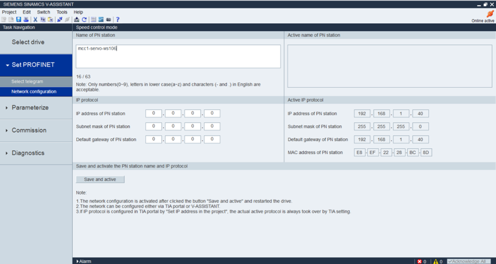Screen dimensions: 496x264
Task: Open the parameter list table icon
Action: tap(93, 19)
